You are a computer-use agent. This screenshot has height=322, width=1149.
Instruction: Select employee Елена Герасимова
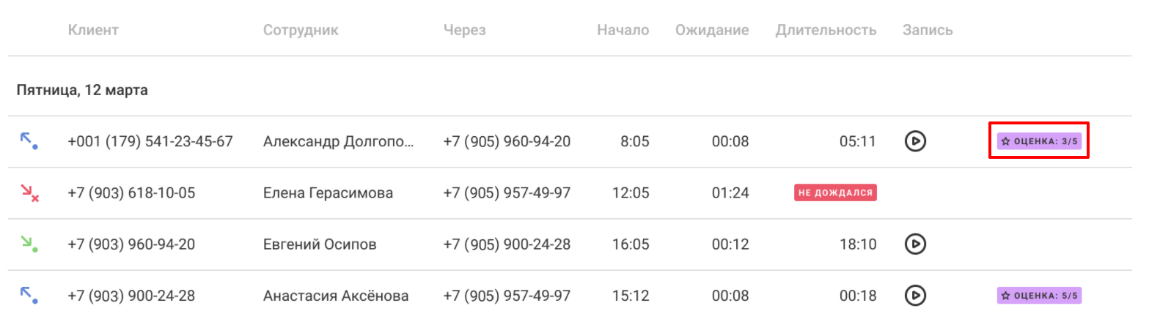(328, 192)
